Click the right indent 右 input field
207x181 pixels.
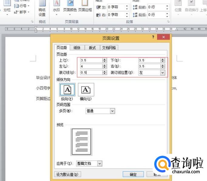coord(116,15)
